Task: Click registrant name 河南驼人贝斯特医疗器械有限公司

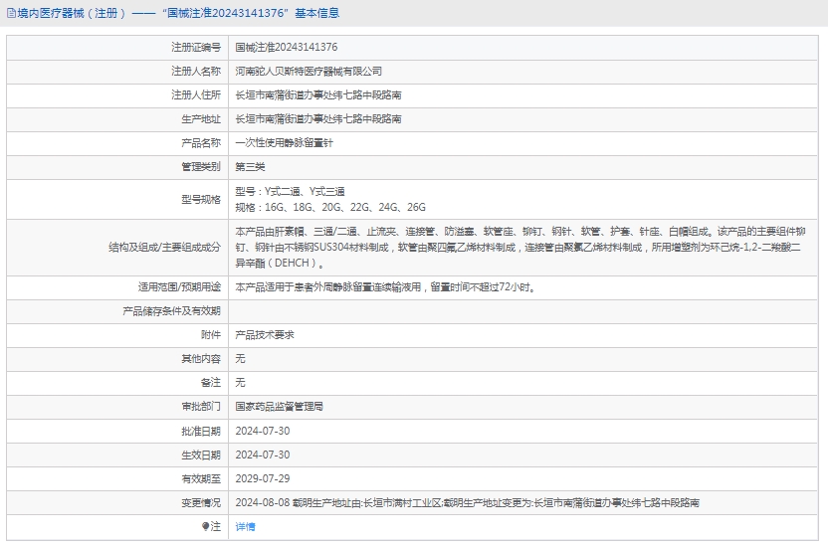Action: tap(309, 71)
